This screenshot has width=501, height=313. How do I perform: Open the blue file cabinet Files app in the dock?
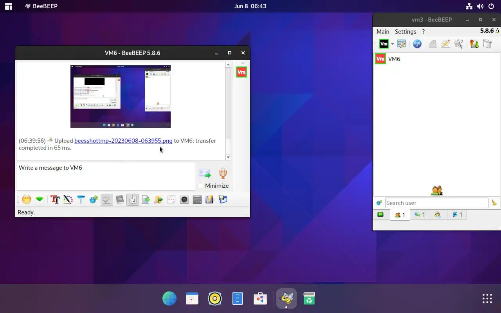(x=238, y=299)
